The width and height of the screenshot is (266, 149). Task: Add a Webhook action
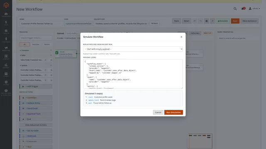point(36,136)
